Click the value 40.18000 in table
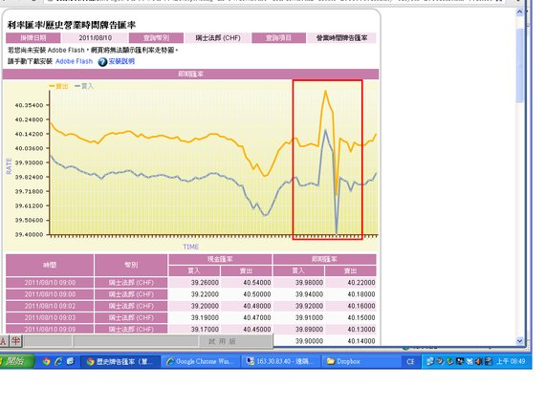Viewport: 545px width, 409px height. pyautogui.click(x=361, y=294)
